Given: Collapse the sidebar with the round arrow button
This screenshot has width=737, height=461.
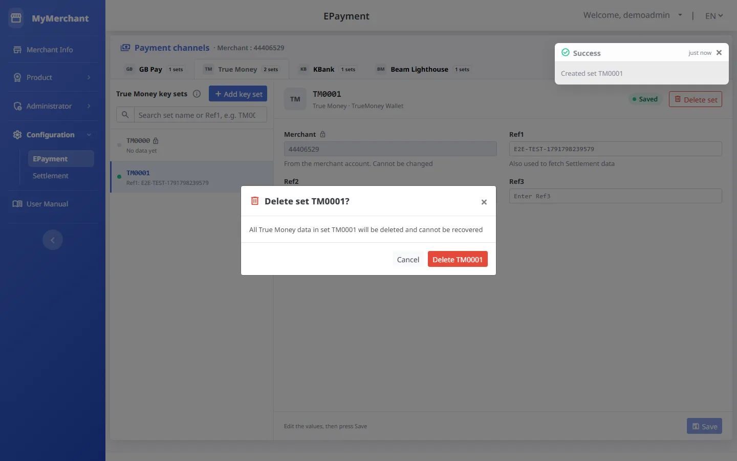Looking at the screenshot, I should pyautogui.click(x=53, y=240).
